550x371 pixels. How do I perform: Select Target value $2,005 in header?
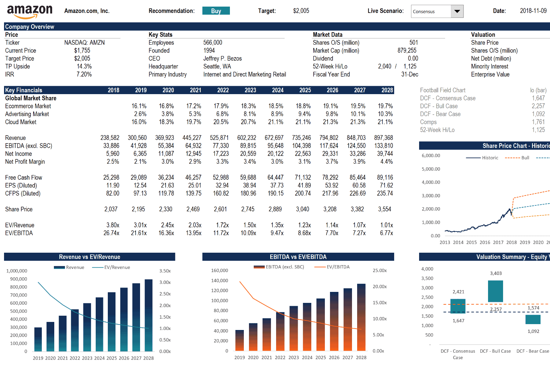tap(301, 11)
